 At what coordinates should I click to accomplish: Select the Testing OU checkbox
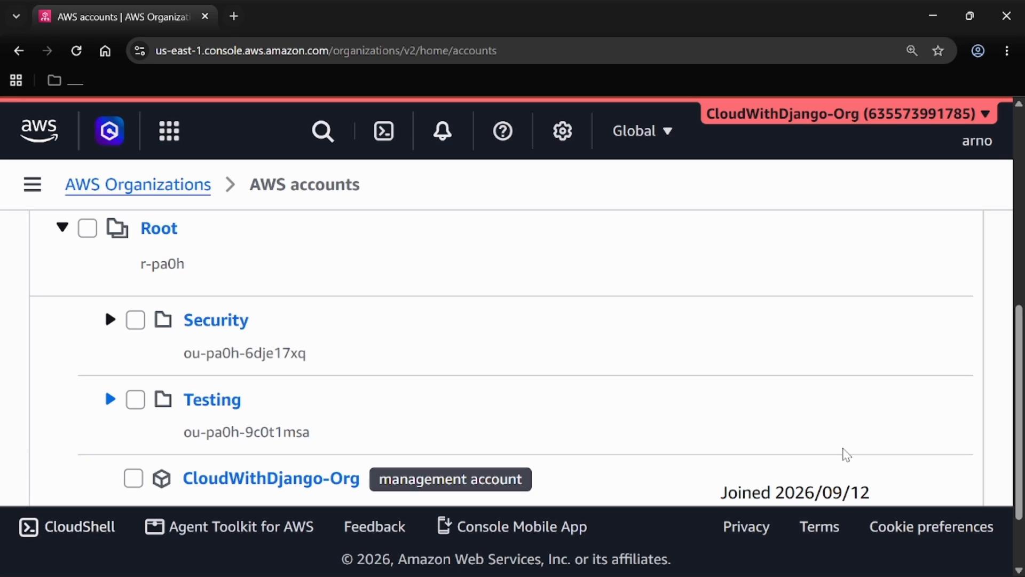click(136, 400)
